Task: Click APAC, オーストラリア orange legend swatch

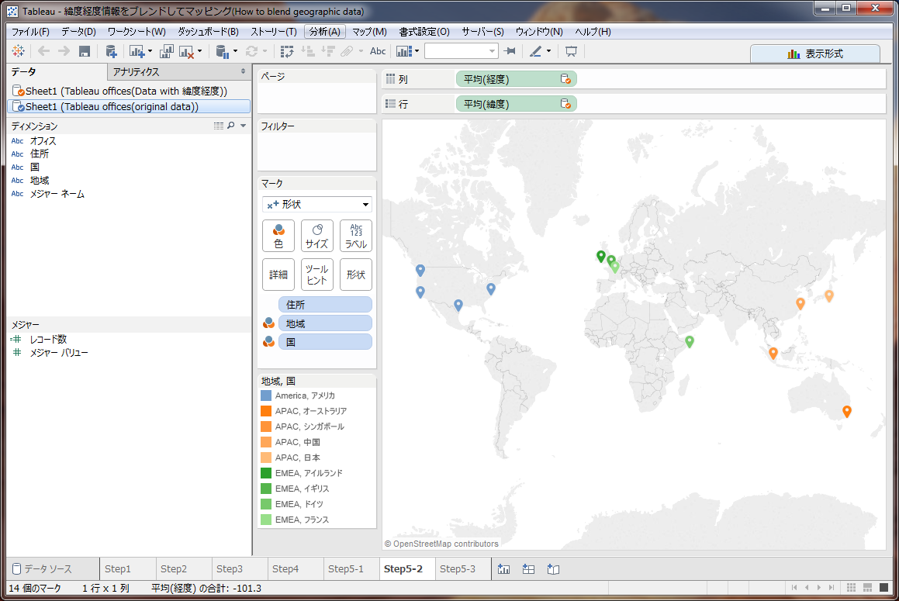Action: pyautogui.click(x=266, y=411)
